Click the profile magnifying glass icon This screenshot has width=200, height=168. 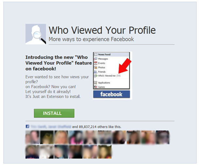point(36,34)
